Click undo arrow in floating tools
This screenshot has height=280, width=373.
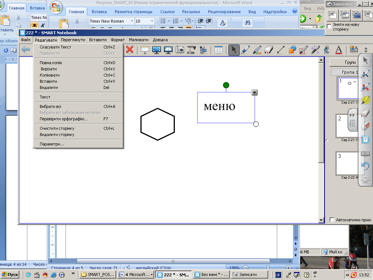point(365,166)
